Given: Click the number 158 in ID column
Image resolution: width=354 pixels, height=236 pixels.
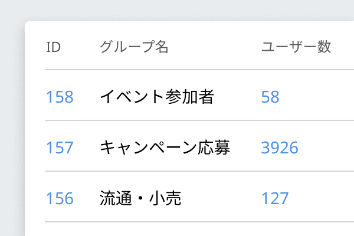Looking at the screenshot, I should 60,97.
